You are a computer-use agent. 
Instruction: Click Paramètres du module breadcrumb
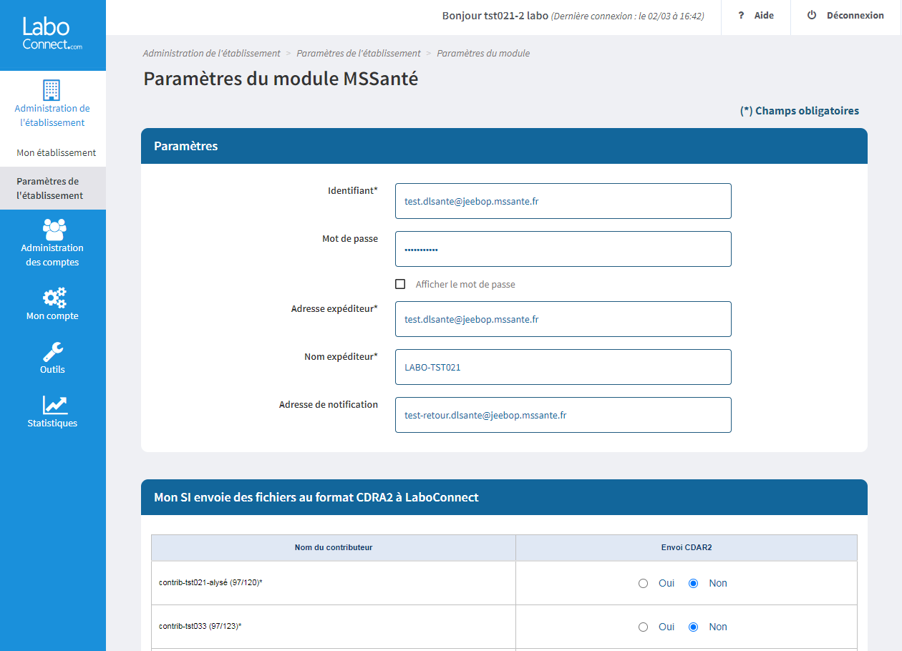click(483, 53)
